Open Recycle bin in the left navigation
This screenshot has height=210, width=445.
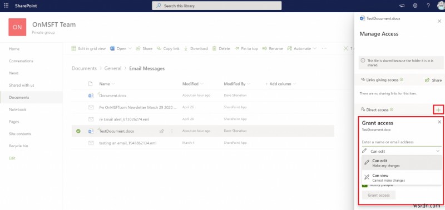[x=18, y=146]
